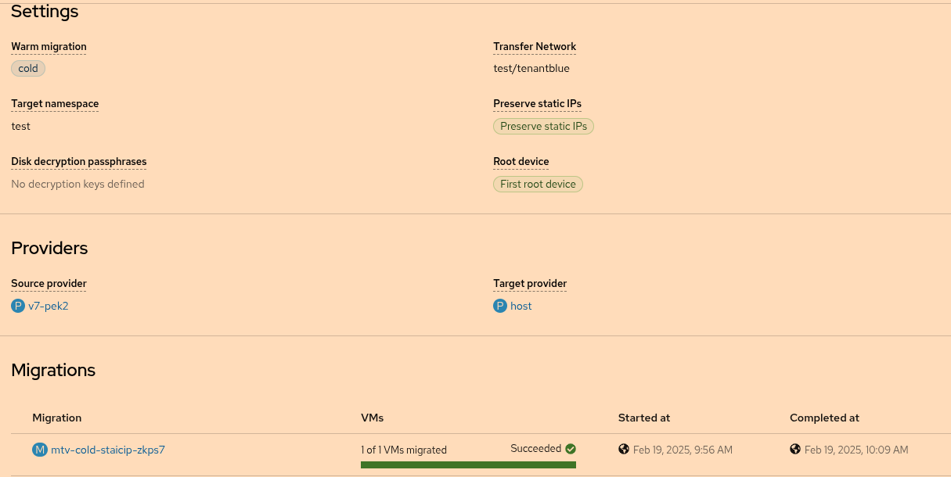Click the Preserve static IPs badge
This screenshot has height=477, width=951.
pyautogui.click(x=543, y=126)
